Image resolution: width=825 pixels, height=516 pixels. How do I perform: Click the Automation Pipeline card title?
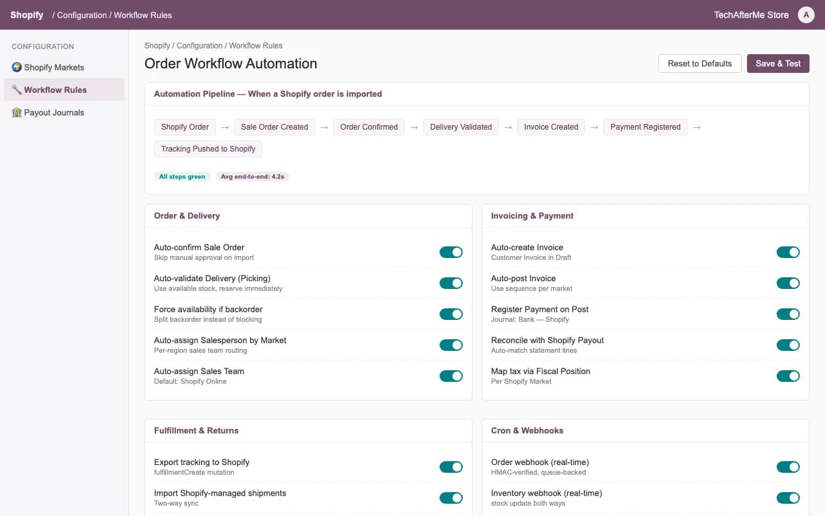(x=268, y=94)
